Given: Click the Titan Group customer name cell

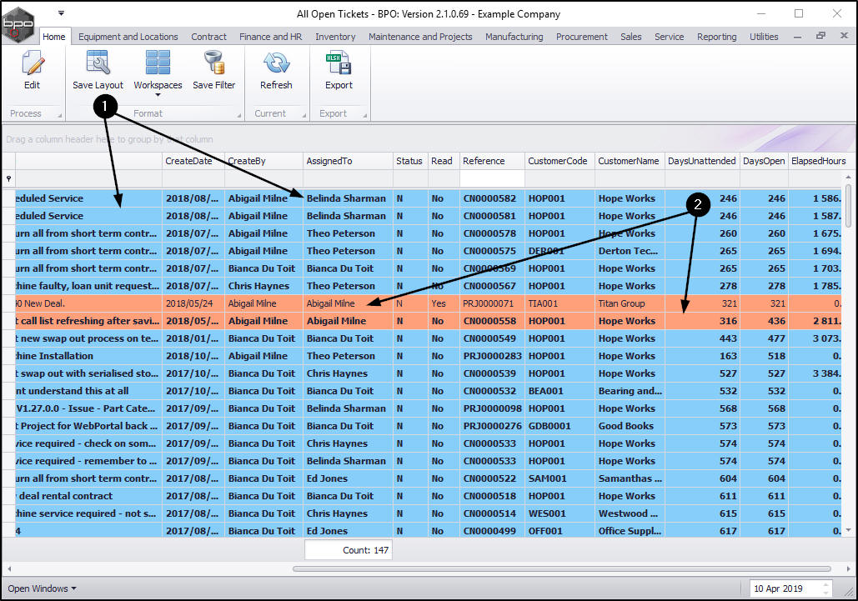Looking at the screenshot, I should point(630,303).
